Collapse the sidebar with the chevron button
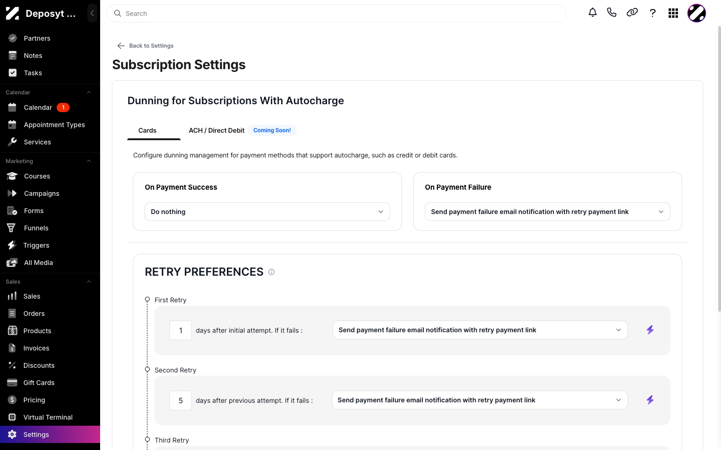 tap(92, 13)
